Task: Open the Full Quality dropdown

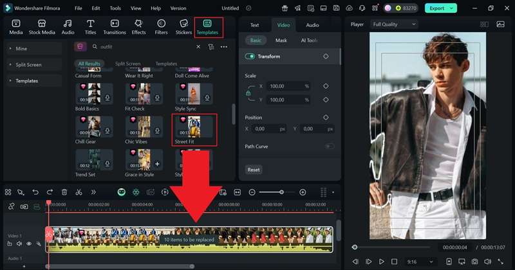Action: point(394,24)
